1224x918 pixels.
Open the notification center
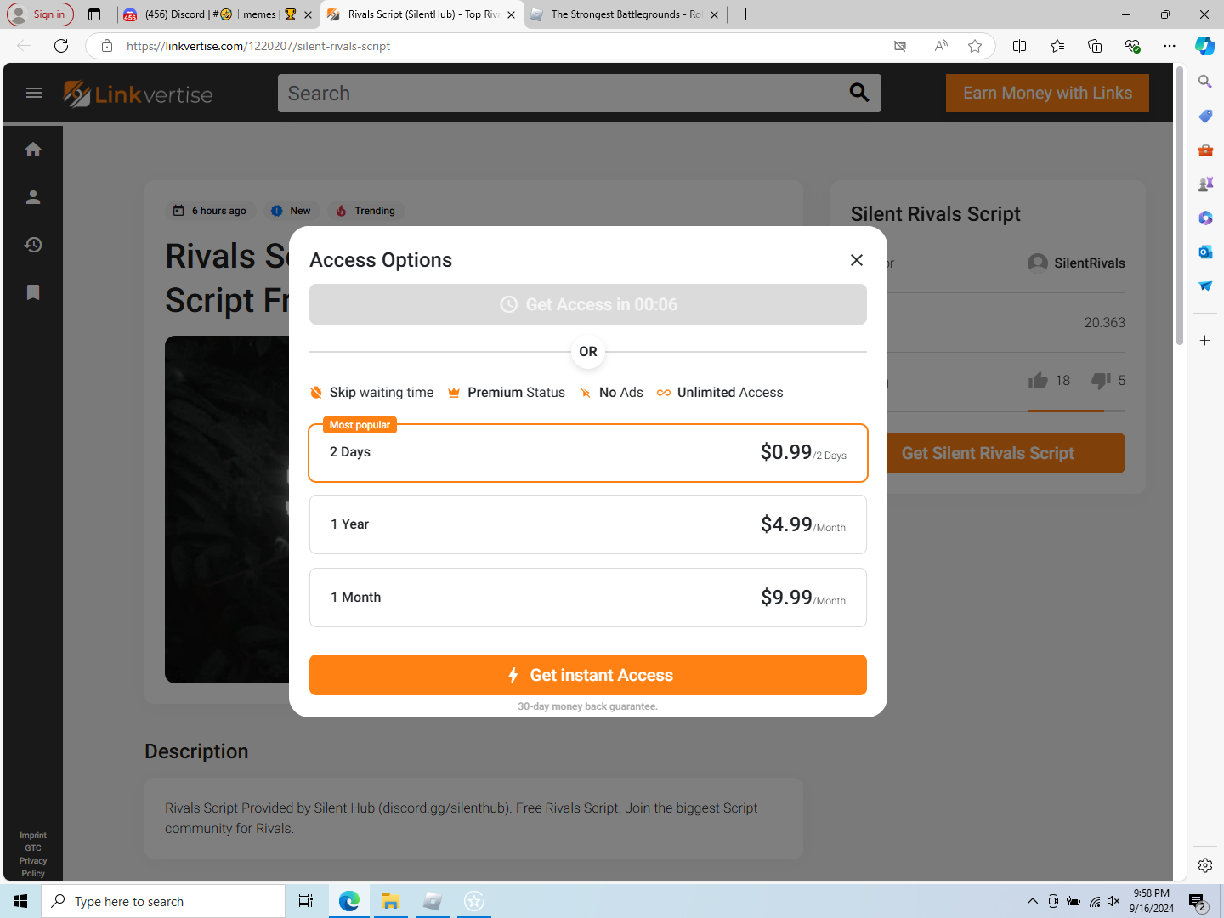coord(1198,902)
